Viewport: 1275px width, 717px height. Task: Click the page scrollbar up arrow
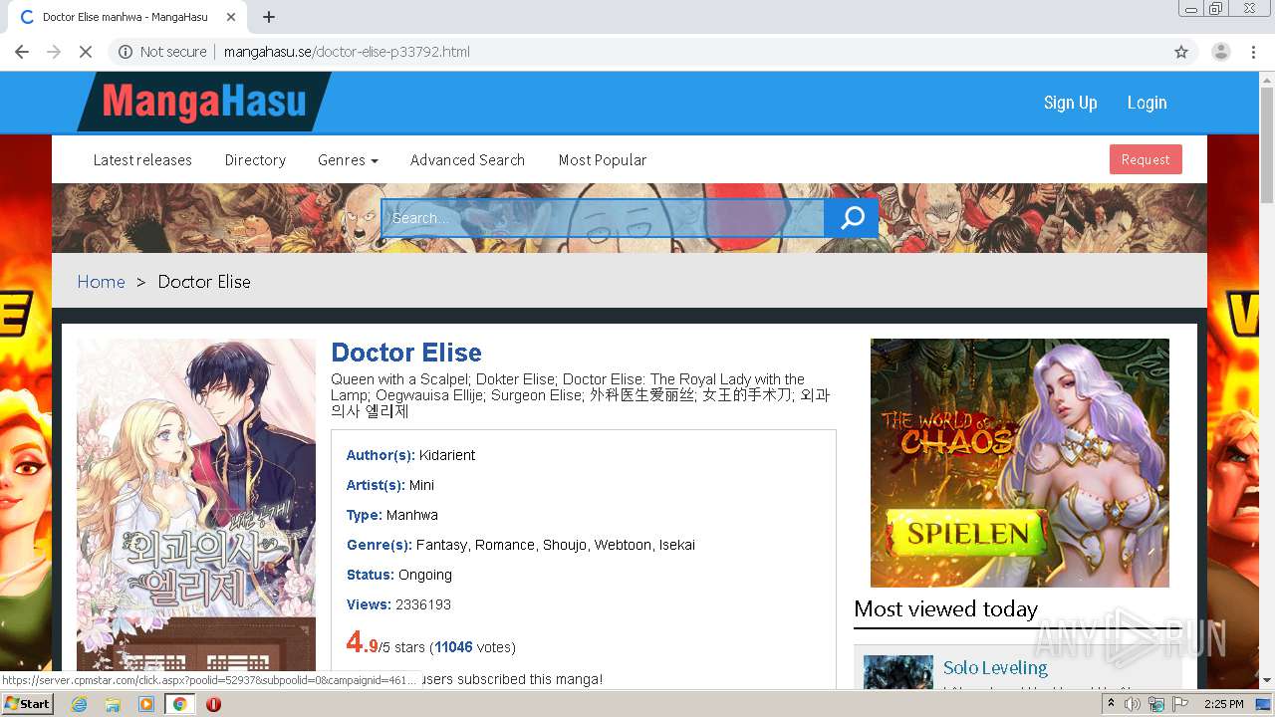[x=1267, y=80]
